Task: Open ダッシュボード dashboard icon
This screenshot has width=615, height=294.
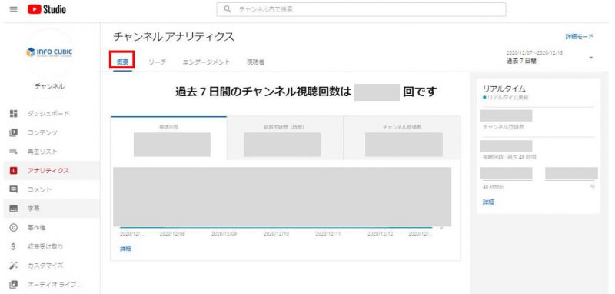Action: point(14,113)
